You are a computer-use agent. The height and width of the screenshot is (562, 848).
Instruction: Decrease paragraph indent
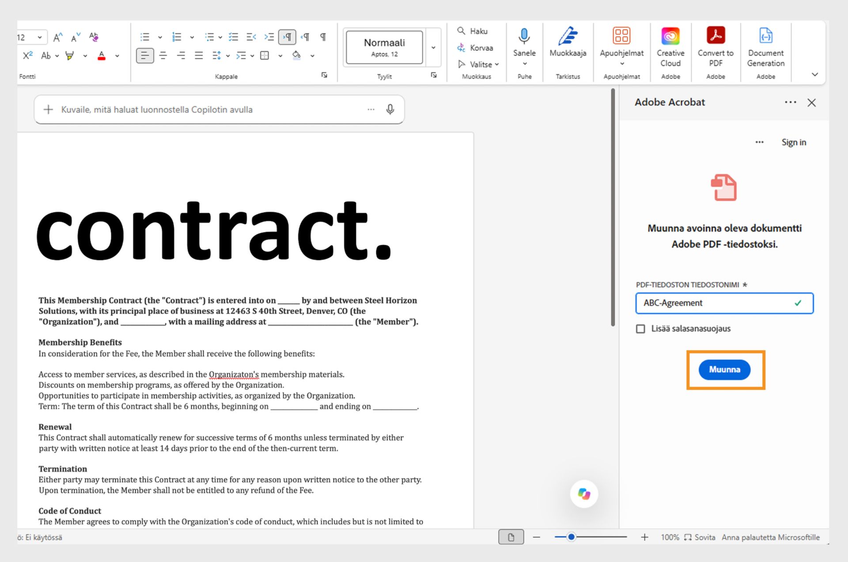coord(251,37)
